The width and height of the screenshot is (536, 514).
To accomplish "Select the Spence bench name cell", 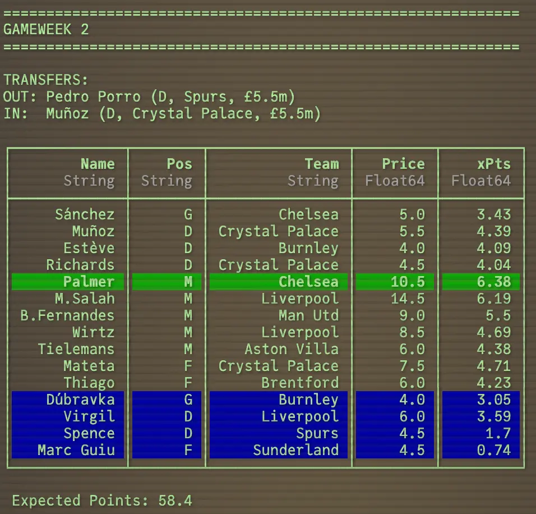I will [68, 433].
